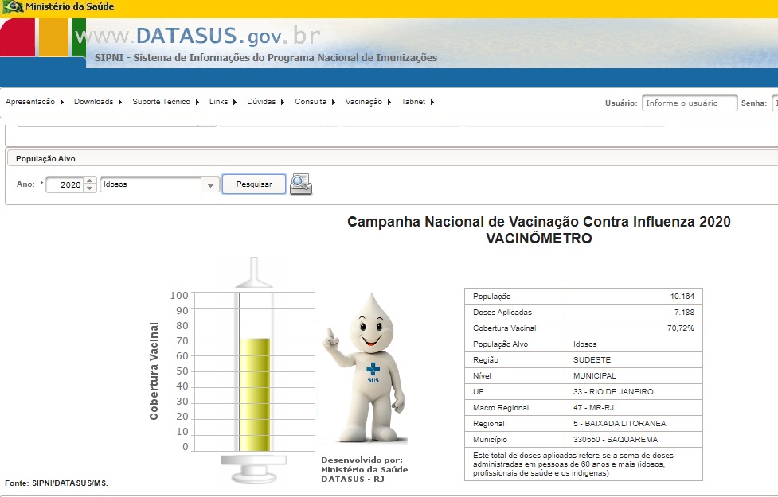The width and height of the screenshot is (778, 497).
Task: Click the População Alvo table row value Idosos
Action: pyautogui.click(x=585, y=344)
